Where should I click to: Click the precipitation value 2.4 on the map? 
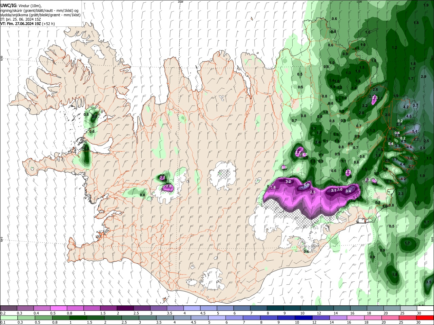coord(317,142)
